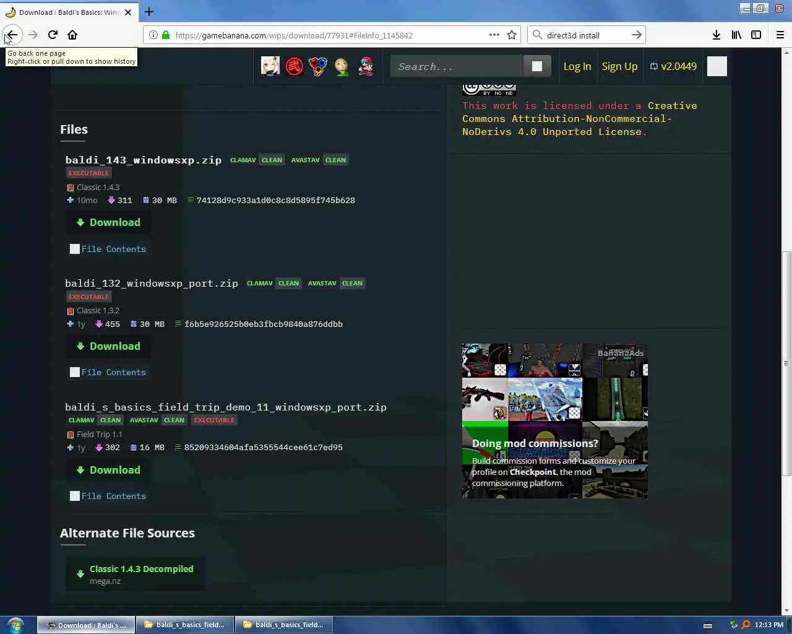The width and height of the screenshot is (792, 634).
Task: Bookmark this page with the star
Action: point(512,35)
